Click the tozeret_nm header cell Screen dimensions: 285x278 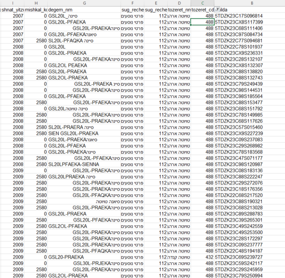[x=179, y=10]
